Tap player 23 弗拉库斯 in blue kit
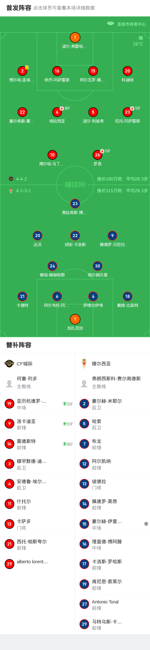This screenshot has width=150, height=650. click(75, 204)
